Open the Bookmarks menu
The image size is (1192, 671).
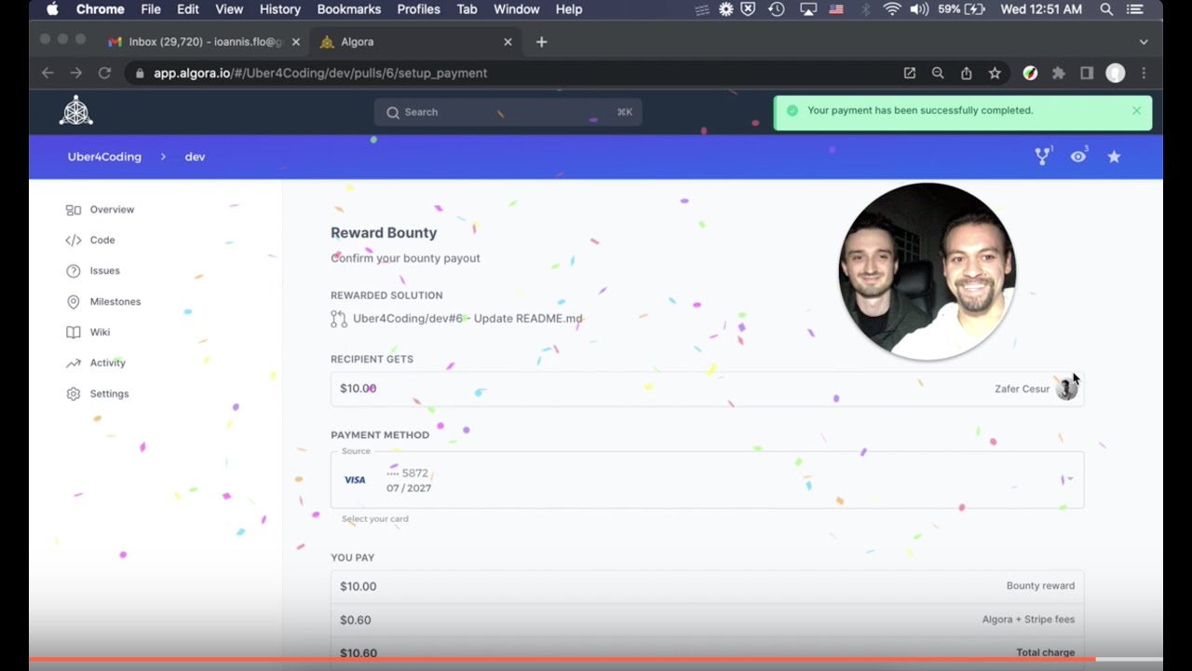click(x=349, y=9)
